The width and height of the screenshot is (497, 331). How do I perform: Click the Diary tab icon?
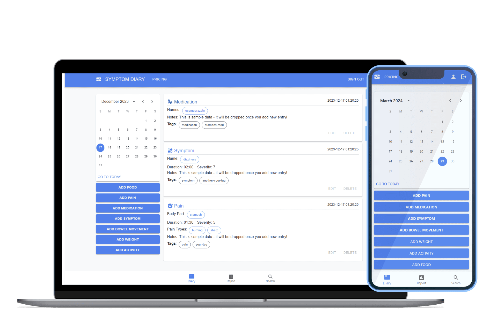[x=192, y=276]
